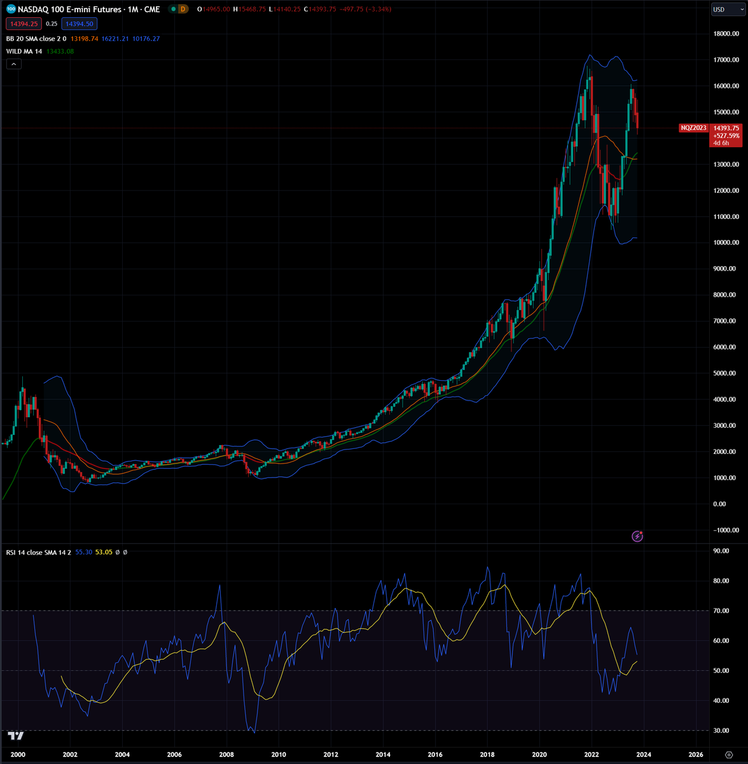The height and width of the screenshot is (764, 748).
Task: Click the BB lower value 10176.27
Action: pyautogui.click(x=146, y=39)
